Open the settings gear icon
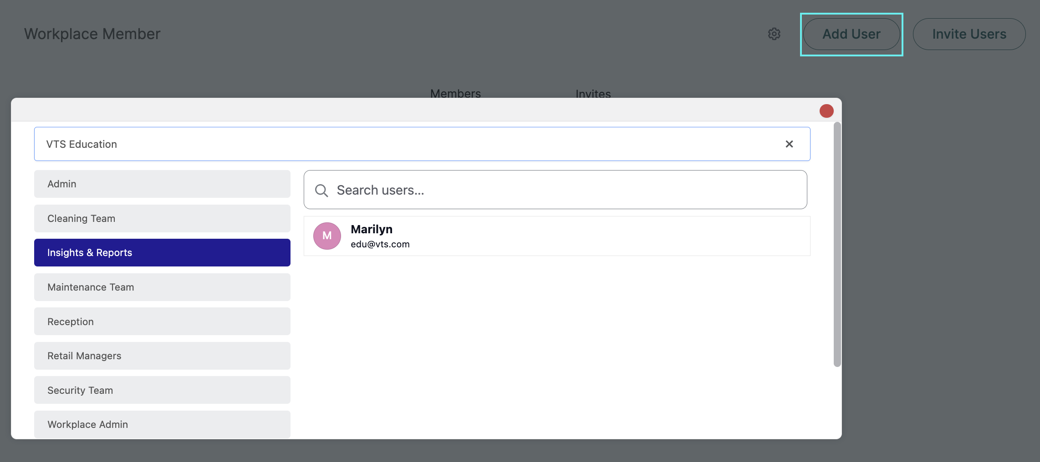This screenshot has width=1040, height=462. click(774, 34)
